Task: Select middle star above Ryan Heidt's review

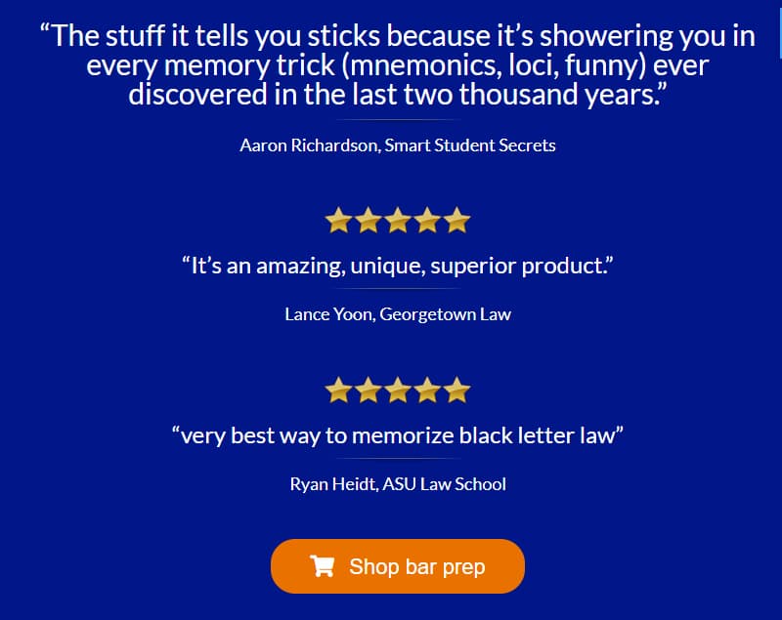Action: click(x=398, y=390)
